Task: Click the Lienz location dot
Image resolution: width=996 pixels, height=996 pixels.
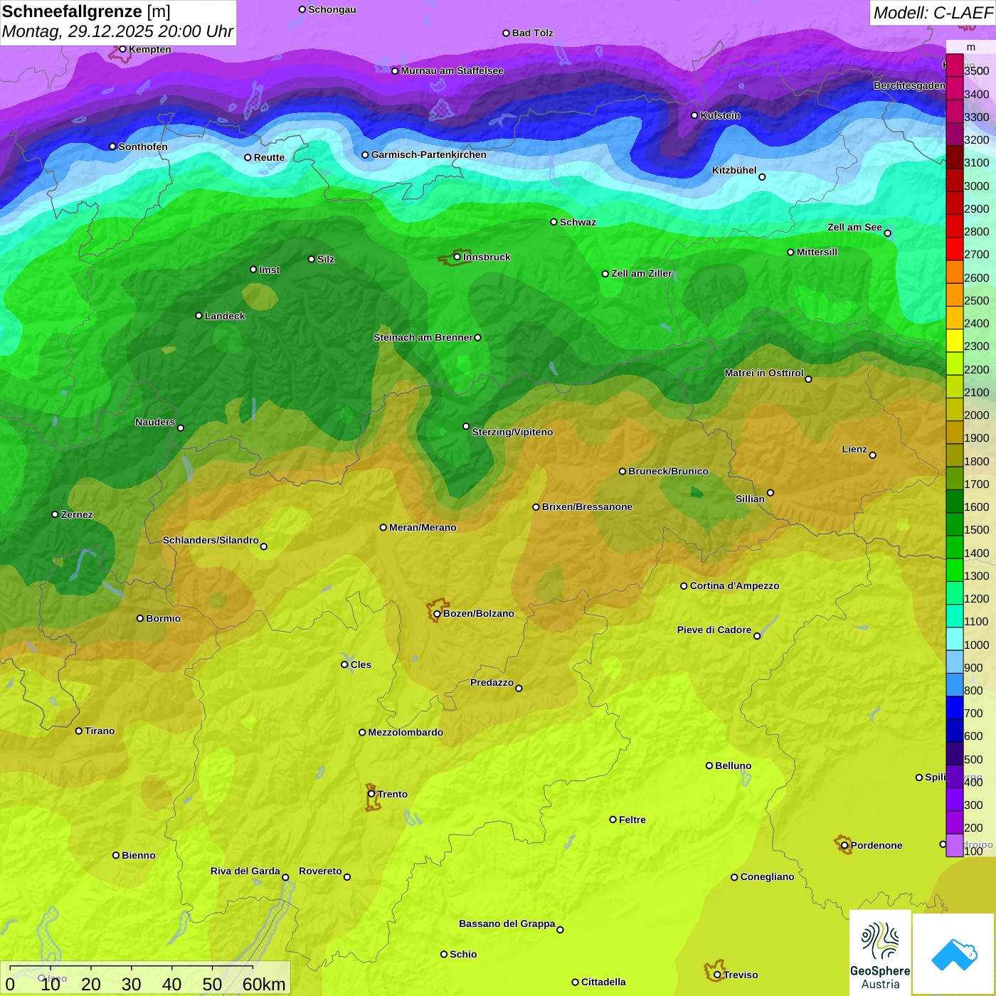Action: 873,455
